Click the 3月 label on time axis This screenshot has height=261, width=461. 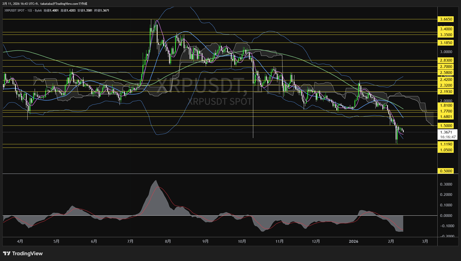point(425,241)
